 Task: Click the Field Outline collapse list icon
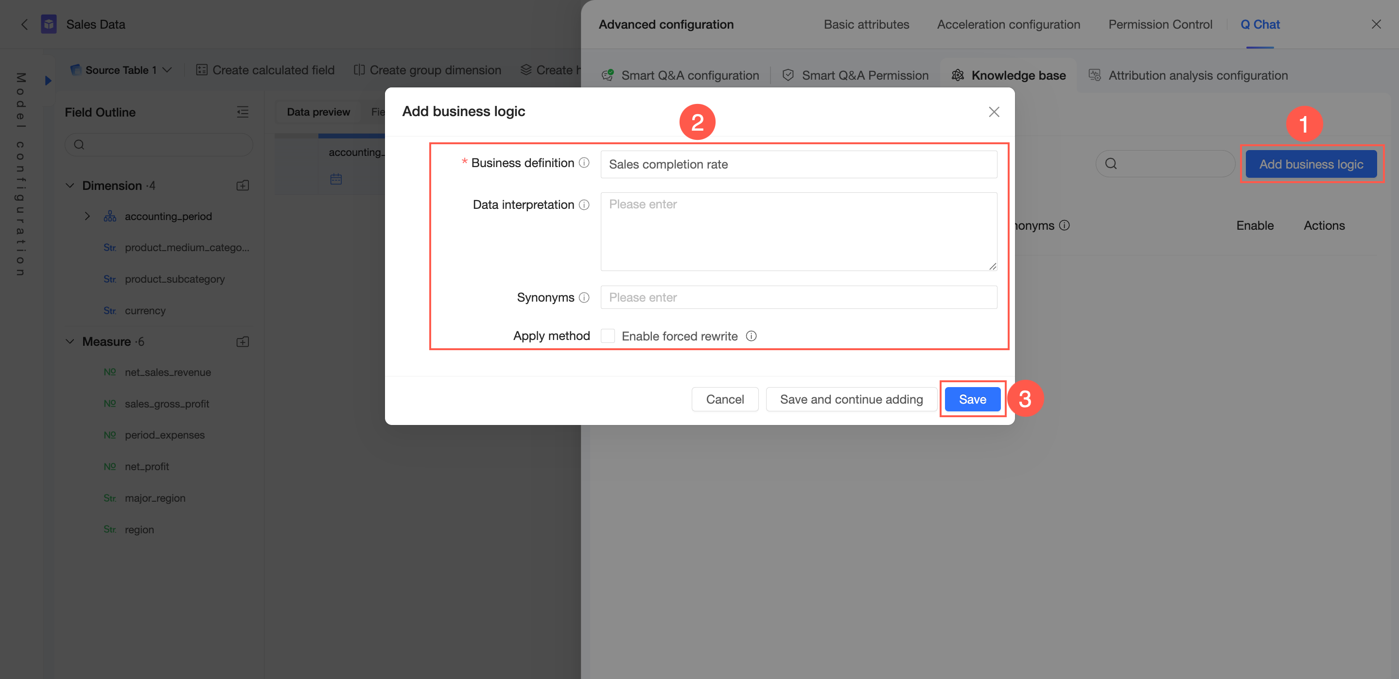243,112
